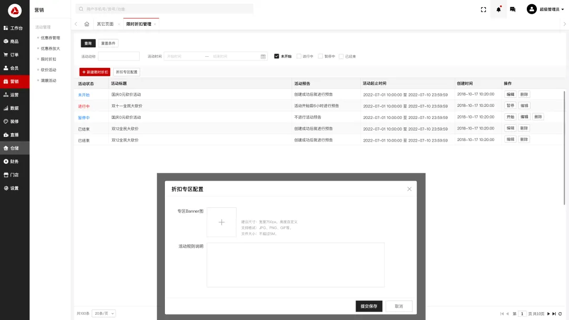Uncheck the 未开始 status filter

(277, 56)
